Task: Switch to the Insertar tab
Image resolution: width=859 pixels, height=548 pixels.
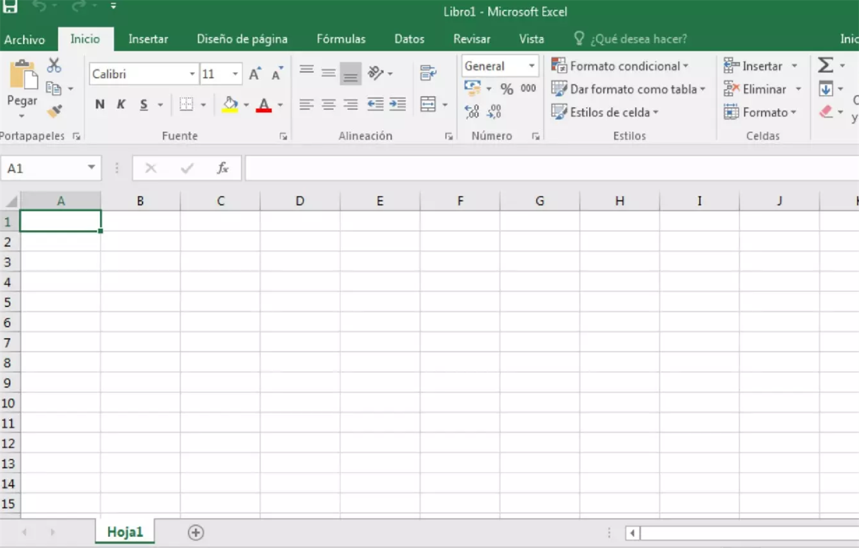Action: click(148, 39)
